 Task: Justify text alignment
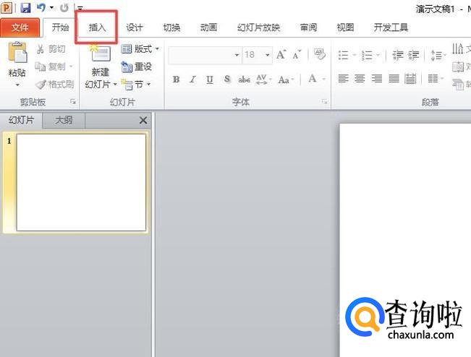click(394, 79)
